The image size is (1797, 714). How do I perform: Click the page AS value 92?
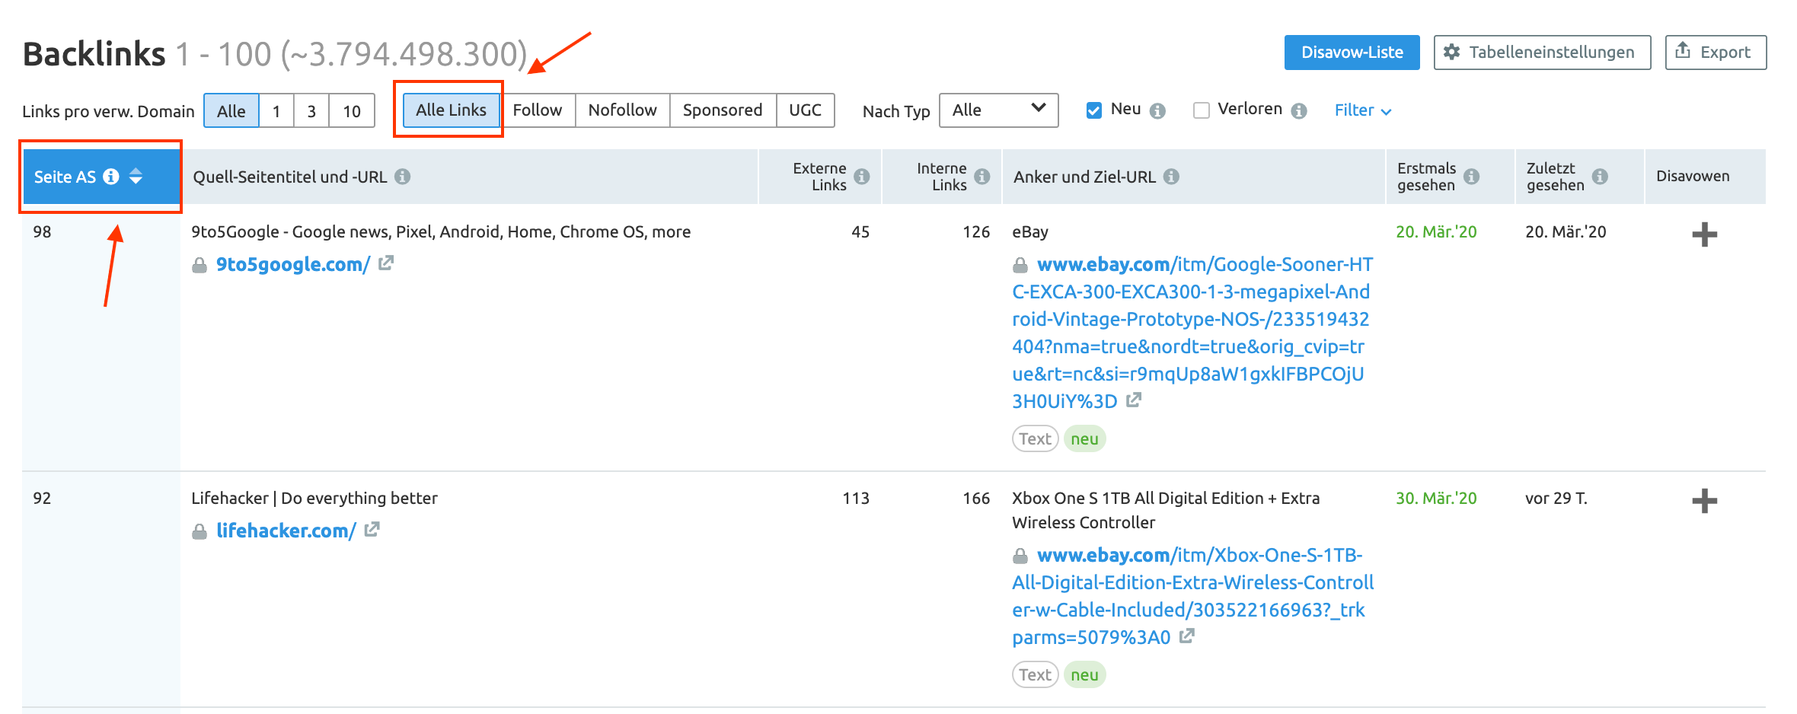42,499
